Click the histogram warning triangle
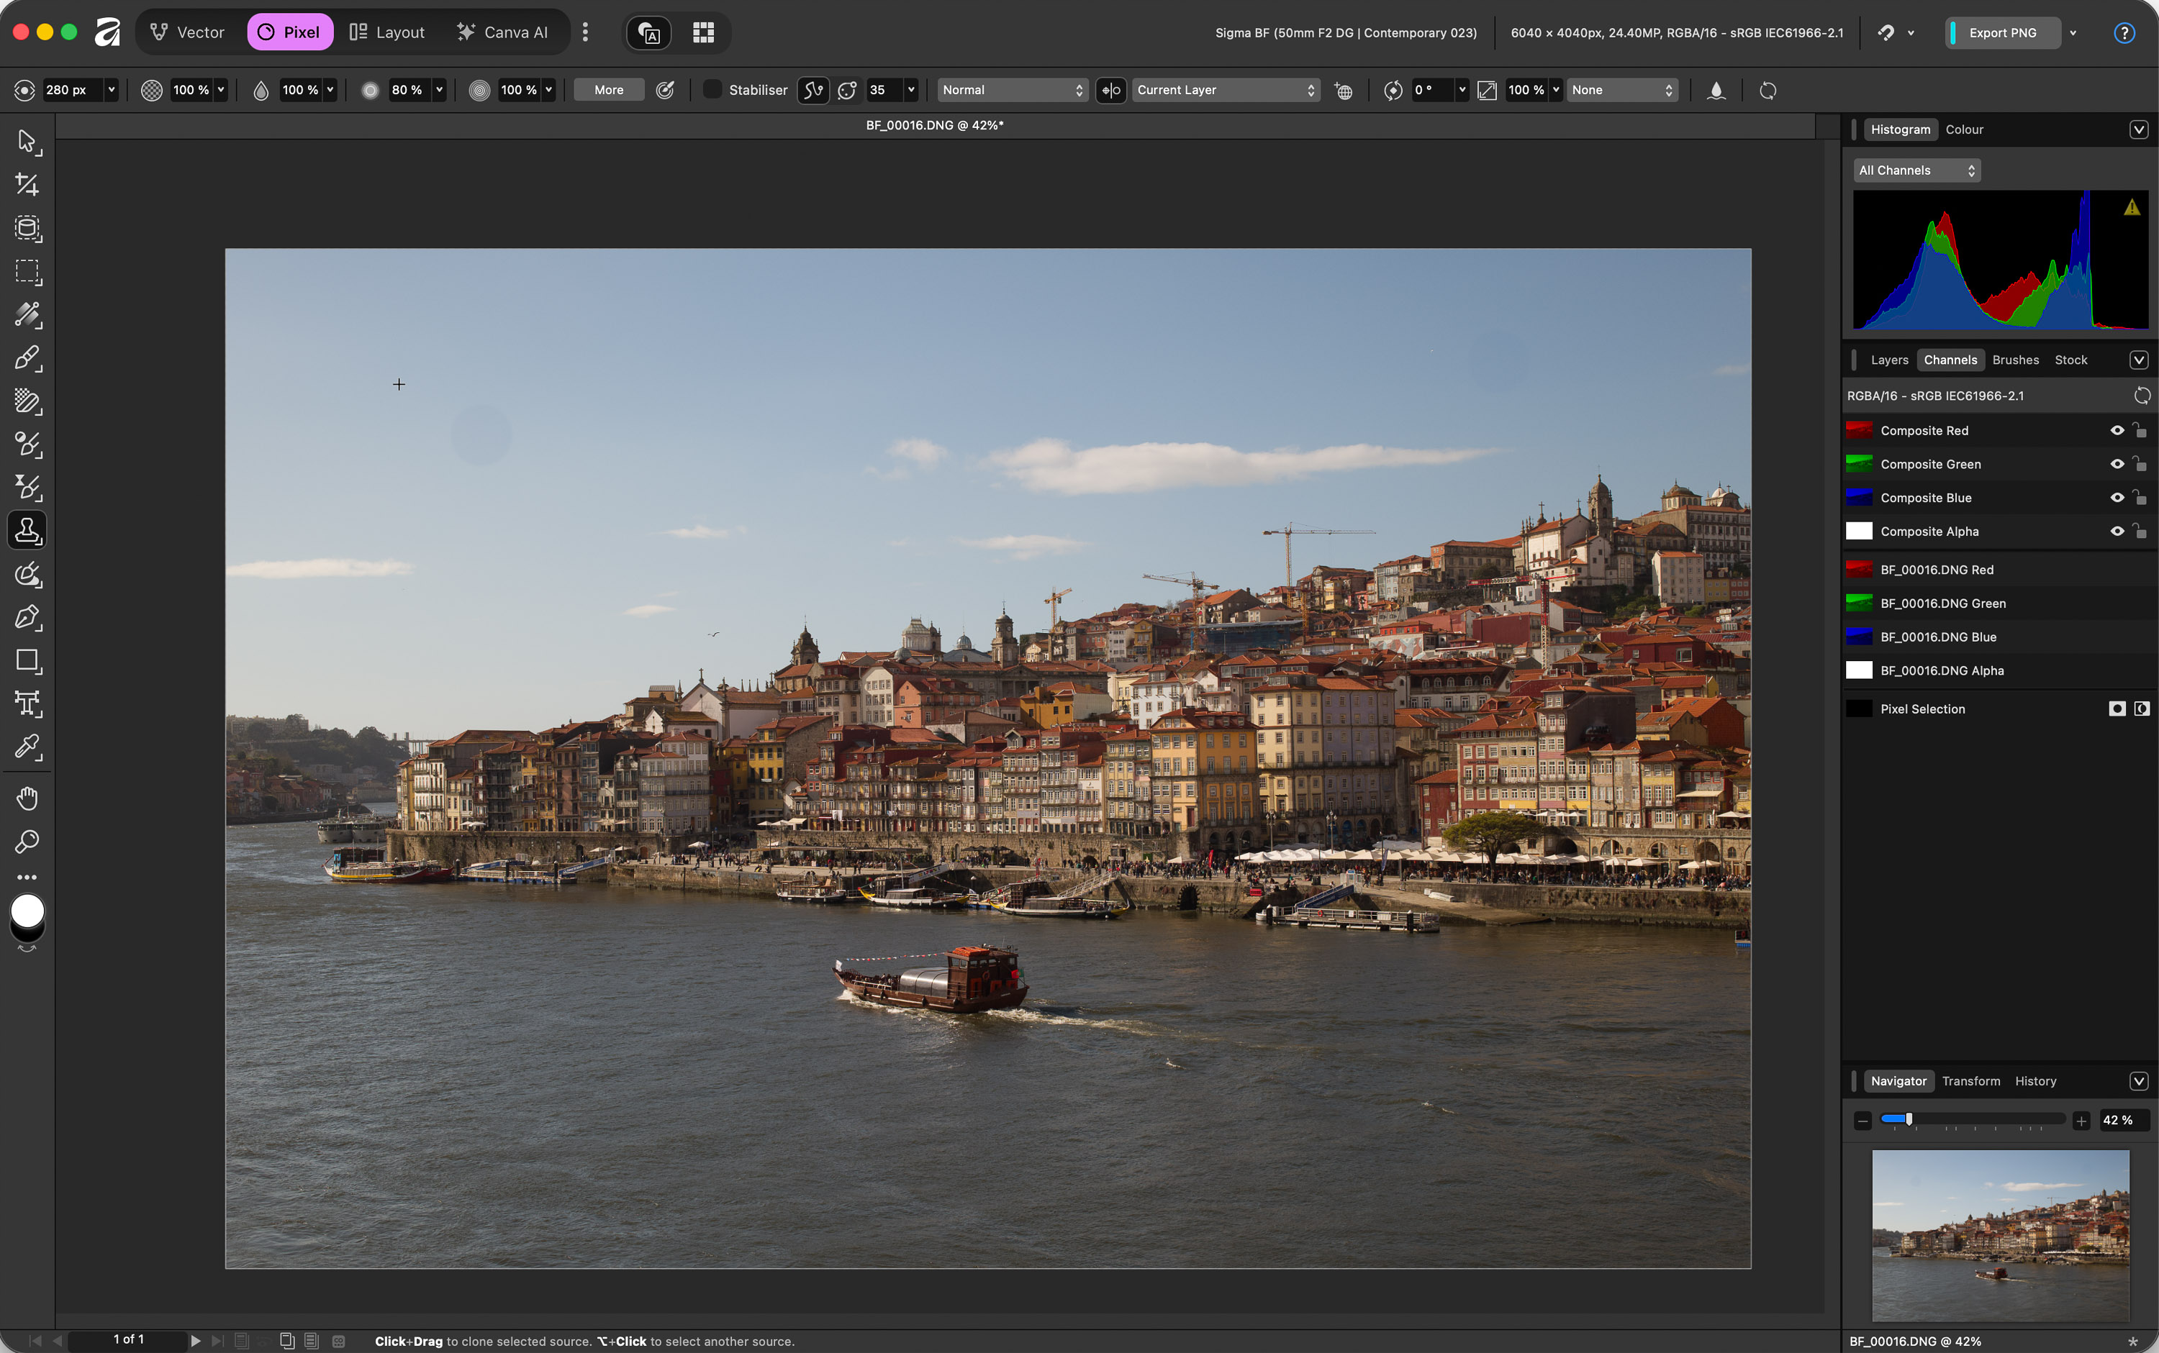Viewport: 2159px width, 1353px height. tap(2132, 208)
